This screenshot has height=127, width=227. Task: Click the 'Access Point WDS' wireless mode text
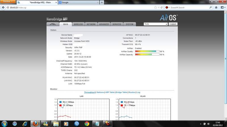pyautogui.click(x=82, y=41)
